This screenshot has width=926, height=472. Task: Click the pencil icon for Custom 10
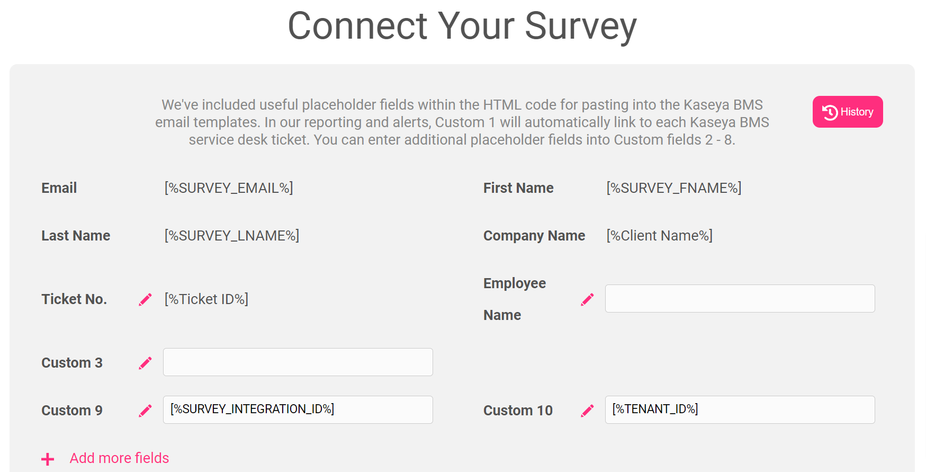587,411
